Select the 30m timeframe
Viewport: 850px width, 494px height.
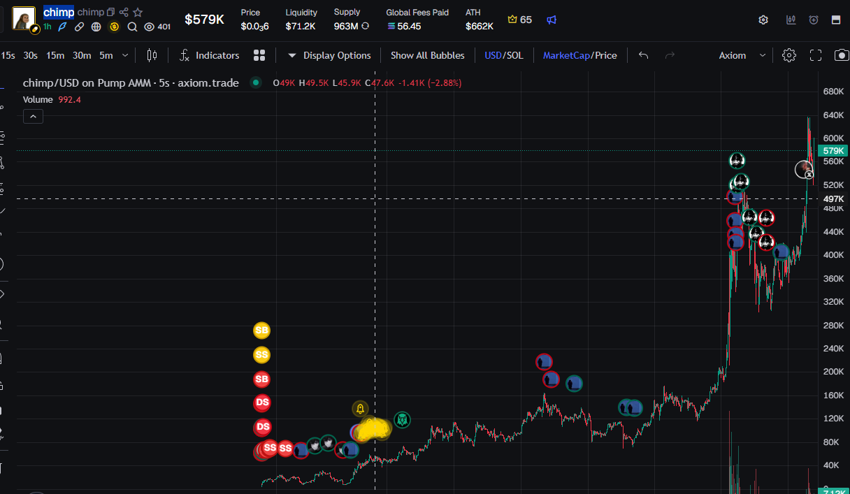tap(82, 55)
